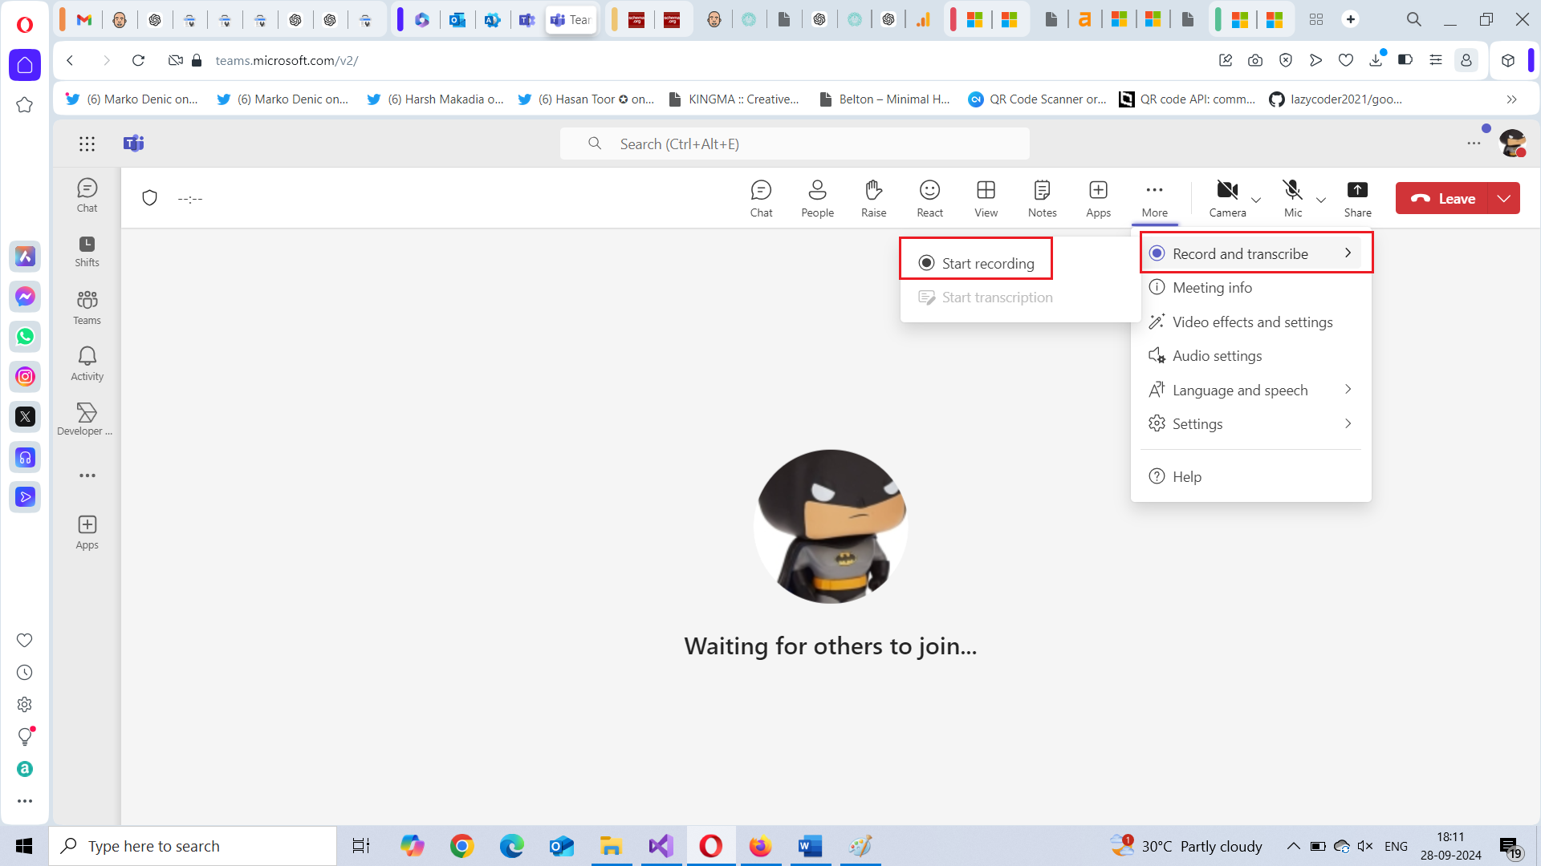Viewport: 1541px width, 866px height.
Task: Switch to the Gmail tab
Action: 84,19
